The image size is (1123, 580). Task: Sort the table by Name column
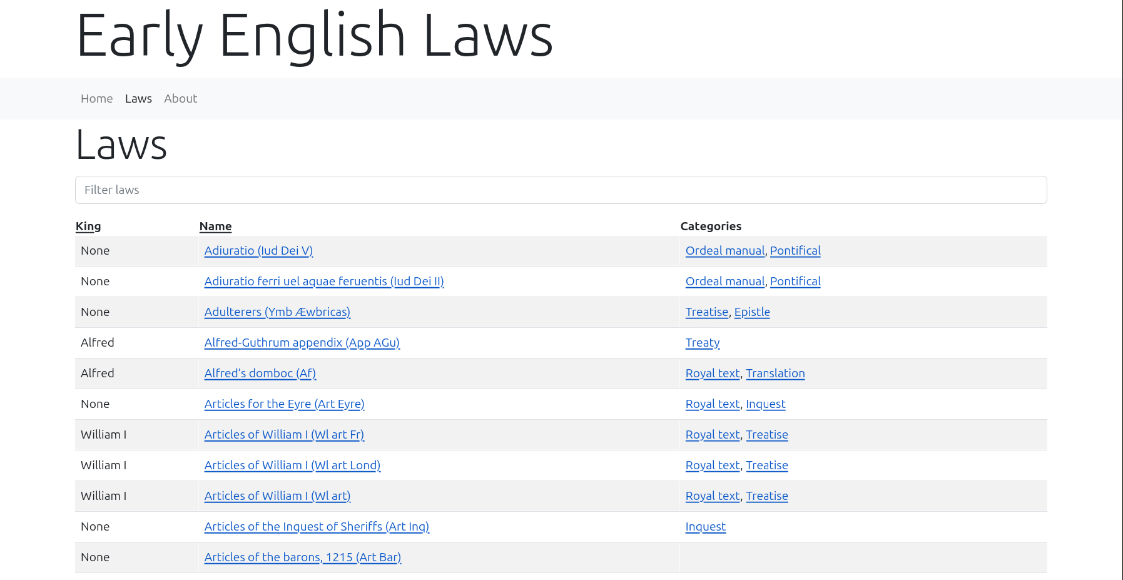tap(215, 226)
